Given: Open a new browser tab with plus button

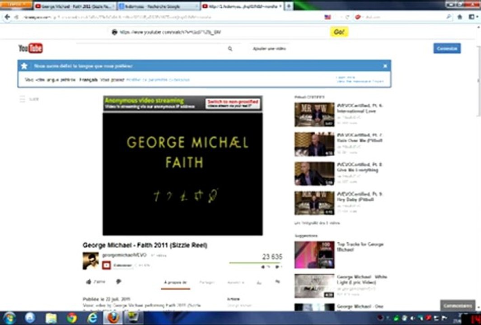Looking at the screenshot, I should tap(289, 6).
